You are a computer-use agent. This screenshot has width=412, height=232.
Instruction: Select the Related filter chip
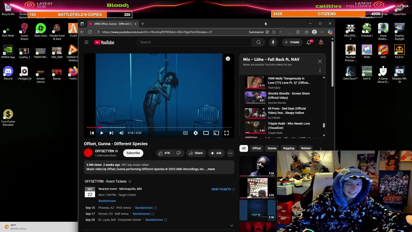[306, 148]
